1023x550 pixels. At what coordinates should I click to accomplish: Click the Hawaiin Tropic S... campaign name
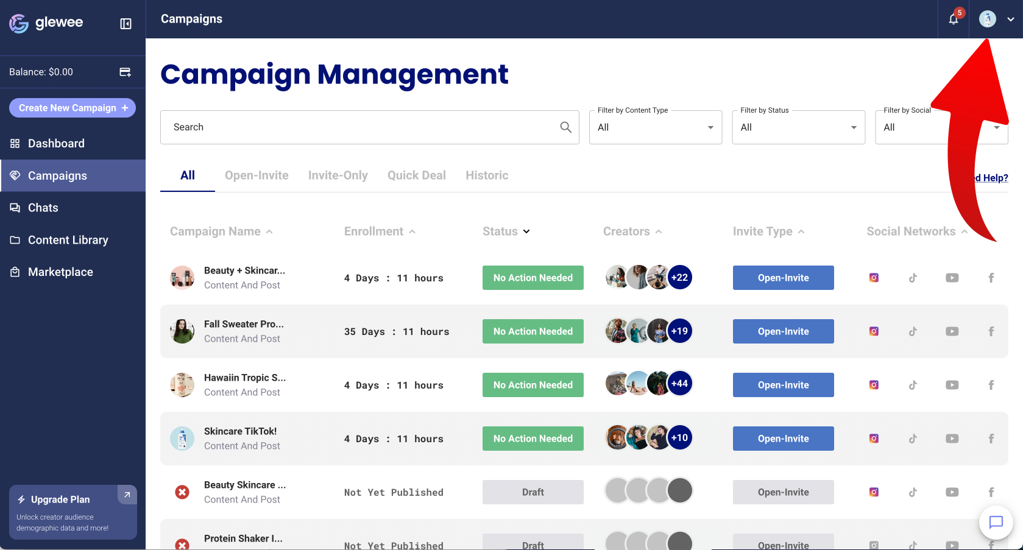click(x=245, y=378)
